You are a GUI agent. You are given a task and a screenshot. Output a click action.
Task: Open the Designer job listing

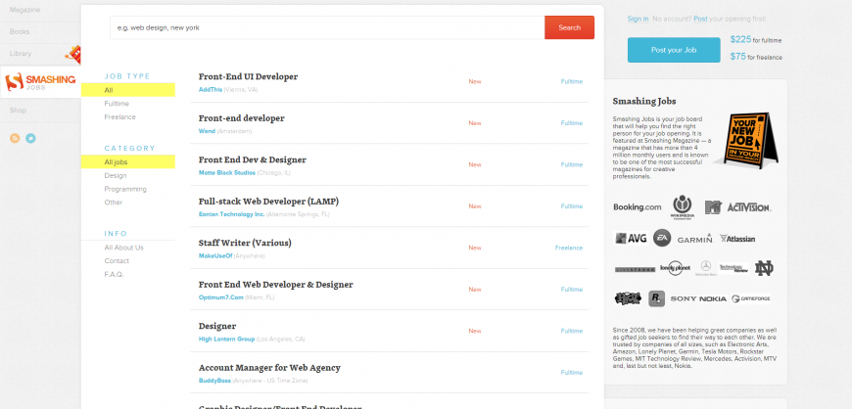coord(217,326)
